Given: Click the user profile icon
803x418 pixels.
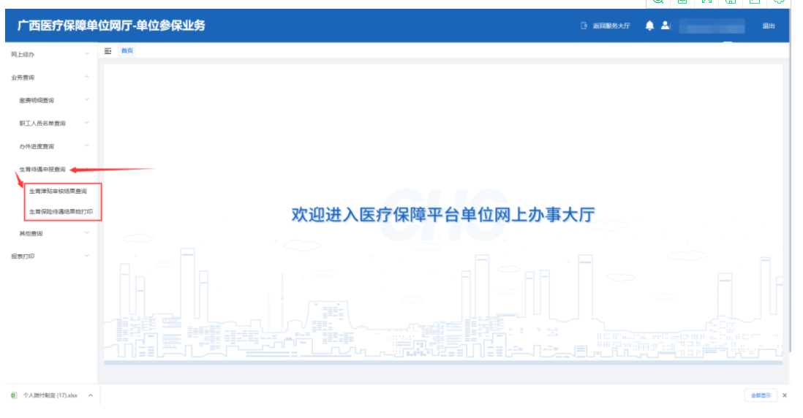Looking at the screenshot, I should (665, 26).
